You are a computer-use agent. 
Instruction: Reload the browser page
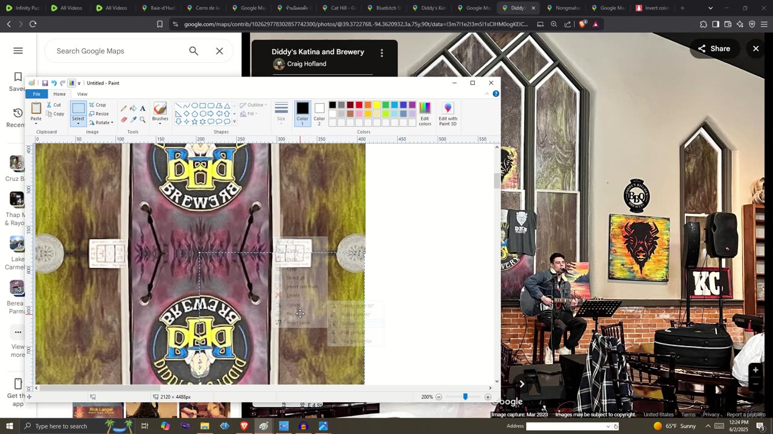[33, 24]
